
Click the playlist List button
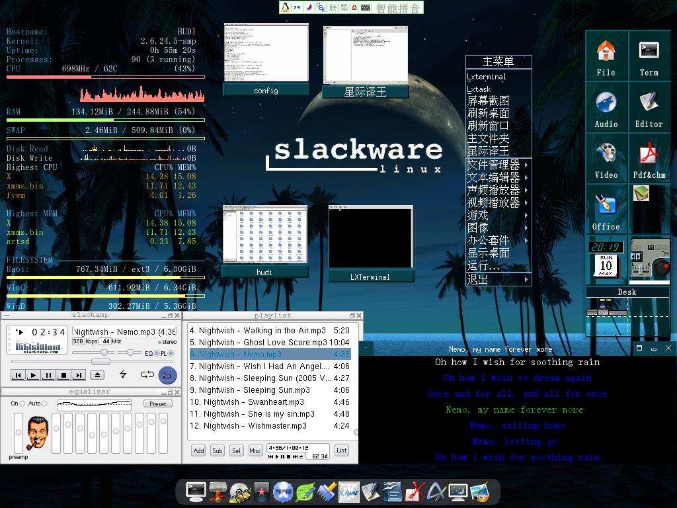click(x=342, y=450)
